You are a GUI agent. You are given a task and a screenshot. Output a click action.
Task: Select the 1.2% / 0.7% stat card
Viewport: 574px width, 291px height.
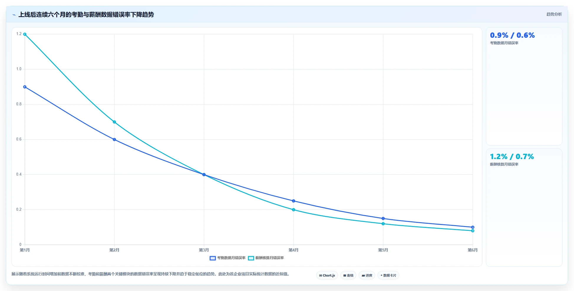coord(524,207)
